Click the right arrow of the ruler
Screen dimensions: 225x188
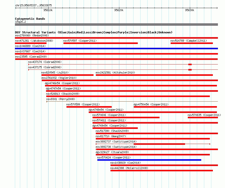tap(217, 8)
